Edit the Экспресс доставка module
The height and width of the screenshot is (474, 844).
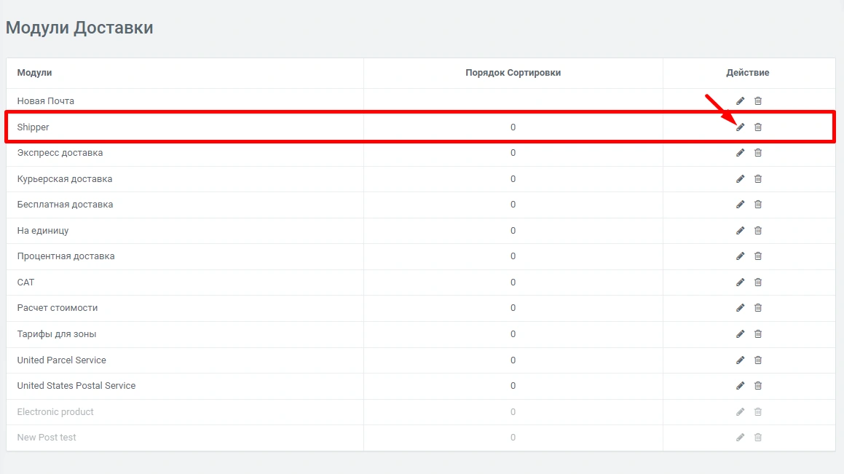click(x=740, y=153)
